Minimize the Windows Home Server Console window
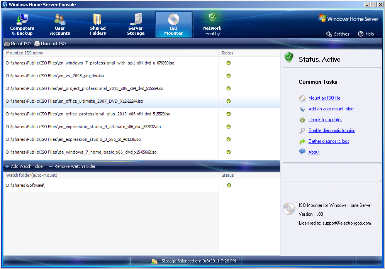The width and height of the screenshot is (385, 269). pos(367,4)
